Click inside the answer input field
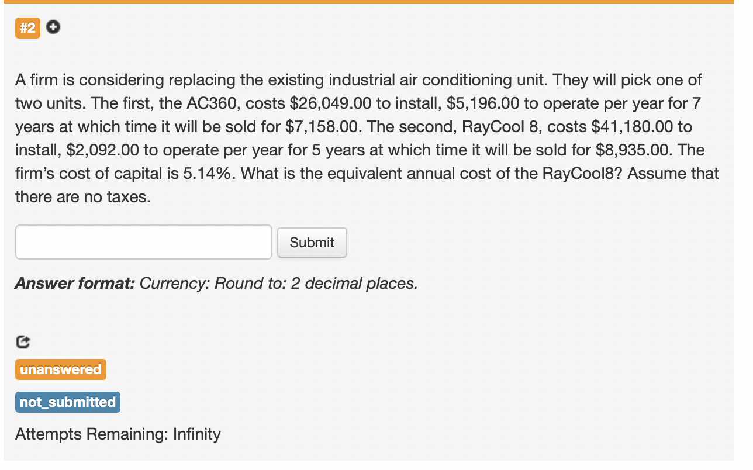753x470 pixels. 143,241
